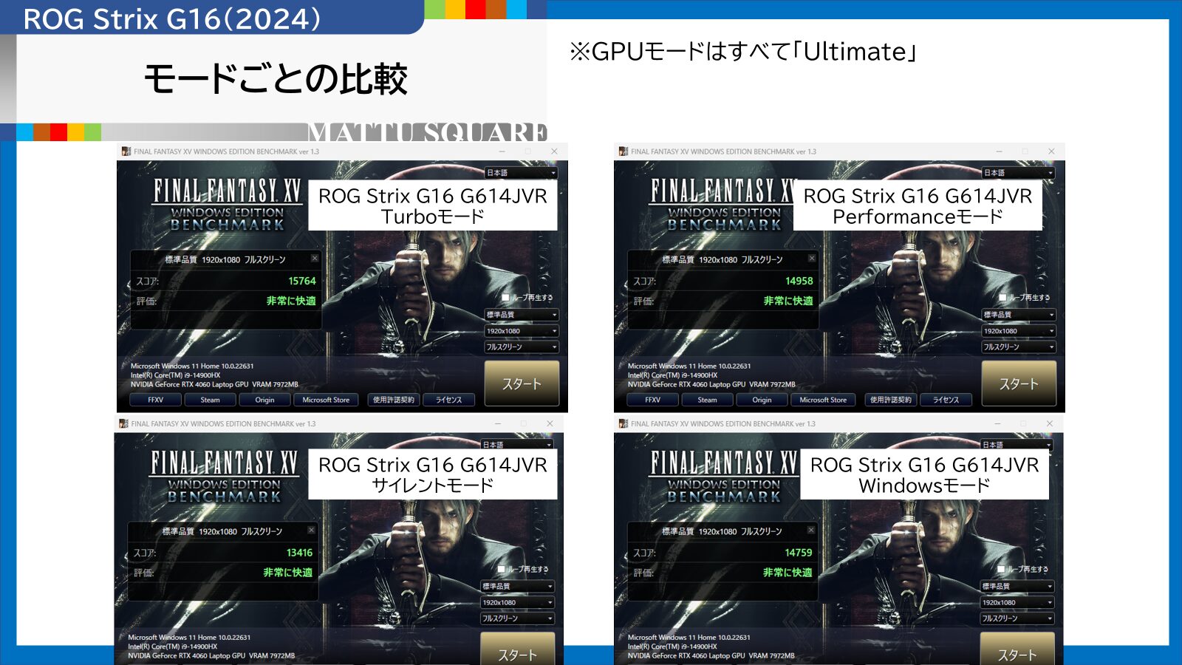Viewport: 1182px width, 665px height.
Task: Click the 'ROG Strix G16 G614JVR Turboモード' label
Action: pyautogui.click(x=433, y=205)
